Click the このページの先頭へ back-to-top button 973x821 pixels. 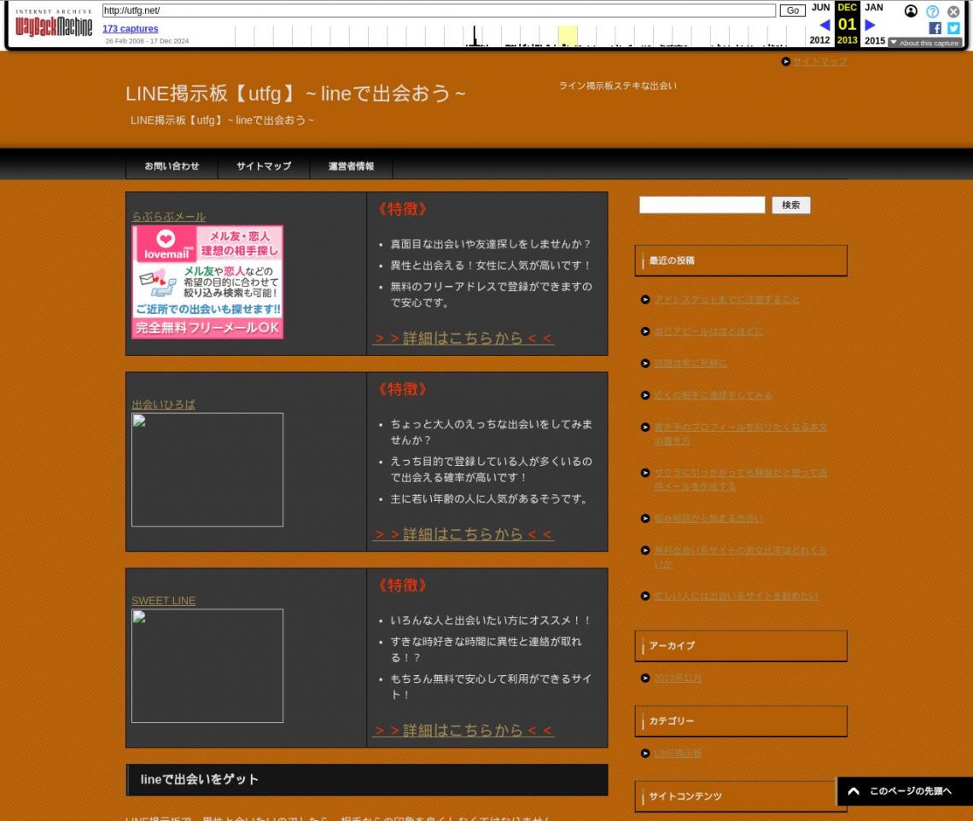905,791
